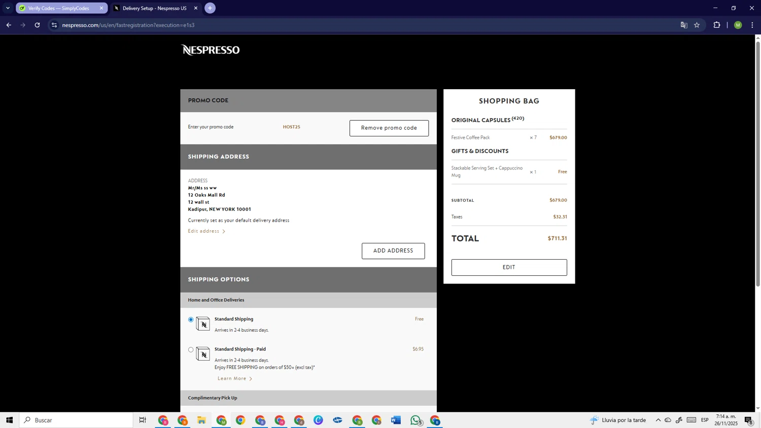Click the free Standard Shipping box icon
761x428 pixels.
pos(203,324)
